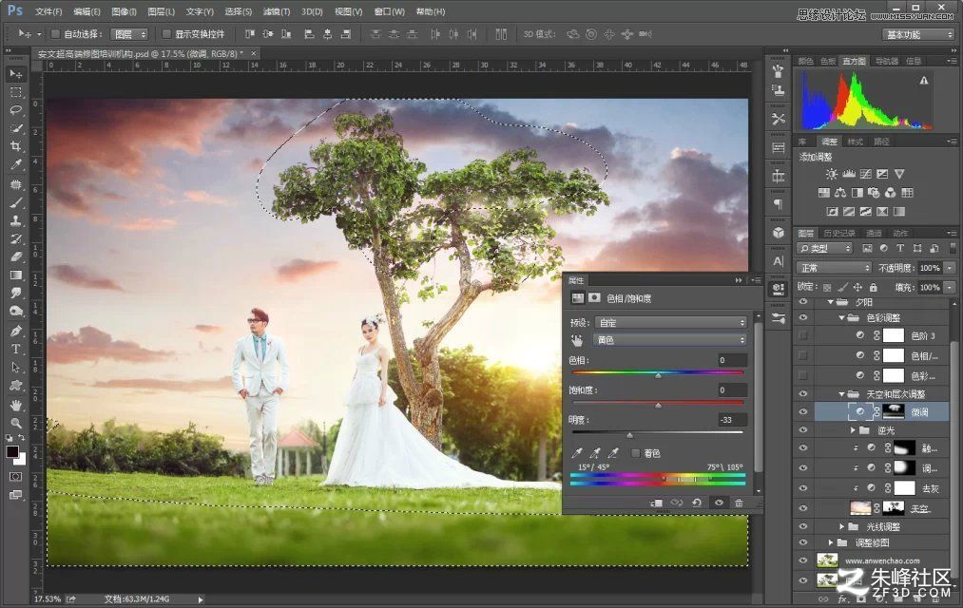Show the 色阶 3 layer
Image resolution: width=963 pixels, height=608 pixels.
(802, 335)
